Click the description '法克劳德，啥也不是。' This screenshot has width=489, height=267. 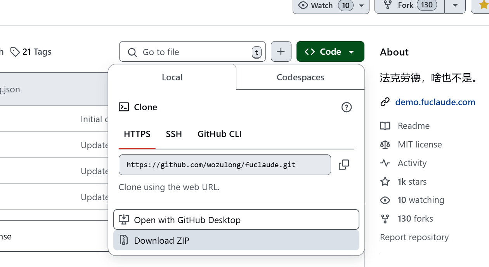click(x=428, y=78)
